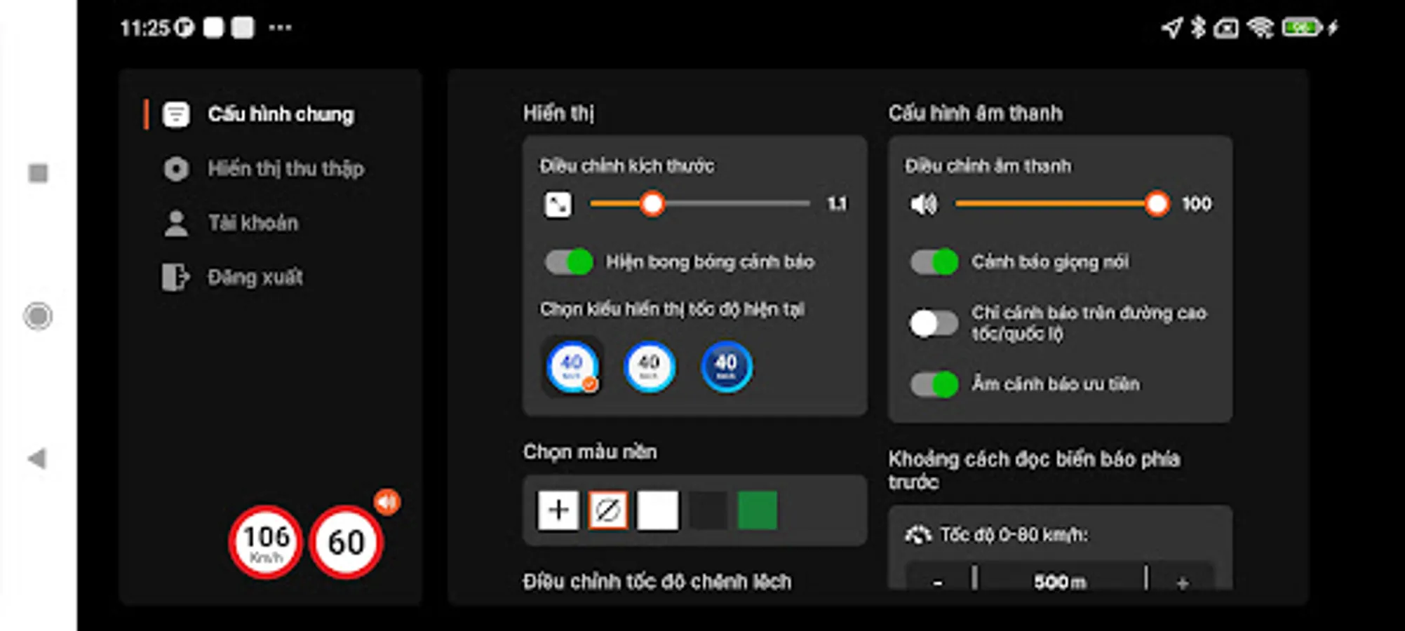Click the volume speaker icon beside the sound slider
The height and width of the screenshot is (631, 1405).
point(925,204)
